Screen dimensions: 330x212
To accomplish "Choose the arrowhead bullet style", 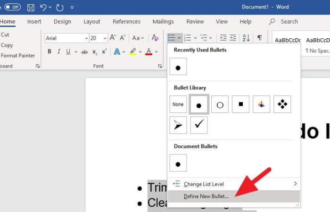I will pyautogui.click(x=178, y=125).
